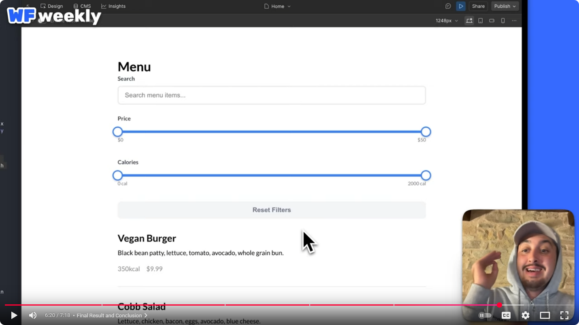The image size is (579, 325).
Task: Click the Price slider minimum handle
Action: point(117,132)
